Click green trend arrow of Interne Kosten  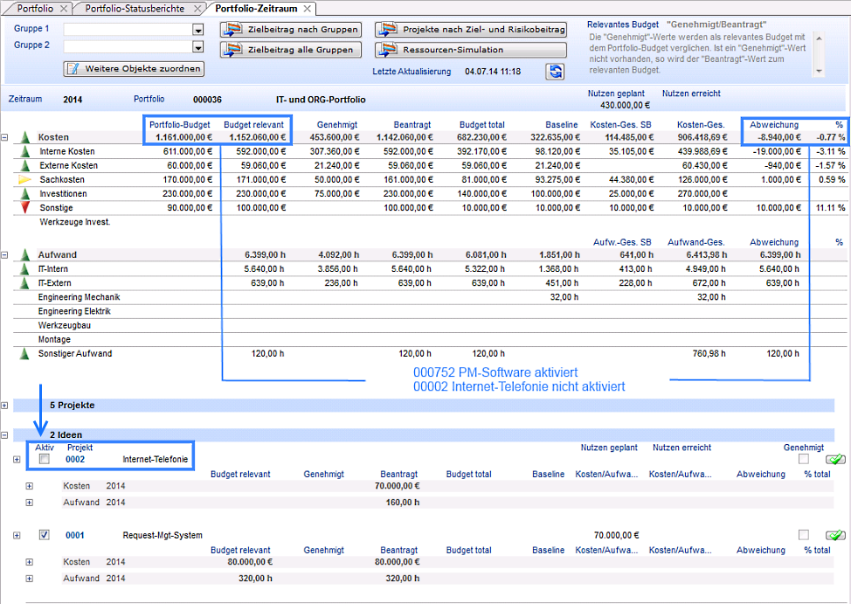click(25, 151)
